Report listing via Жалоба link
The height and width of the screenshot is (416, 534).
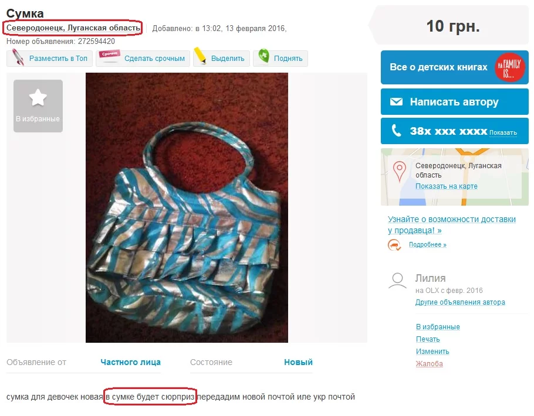pyautogui.click(x=429, y=364)
